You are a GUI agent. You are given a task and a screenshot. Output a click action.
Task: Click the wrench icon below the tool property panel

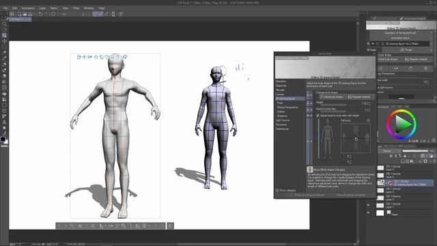click(434, 102)
